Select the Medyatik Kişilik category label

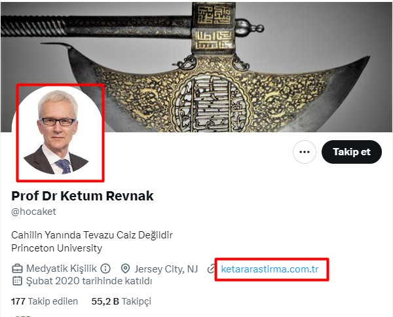(x=62, y=269)
